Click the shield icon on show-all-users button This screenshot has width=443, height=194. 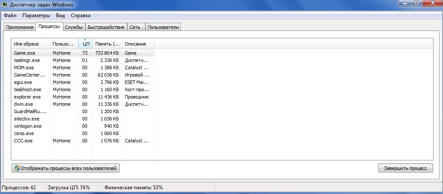tap(17, 168)
